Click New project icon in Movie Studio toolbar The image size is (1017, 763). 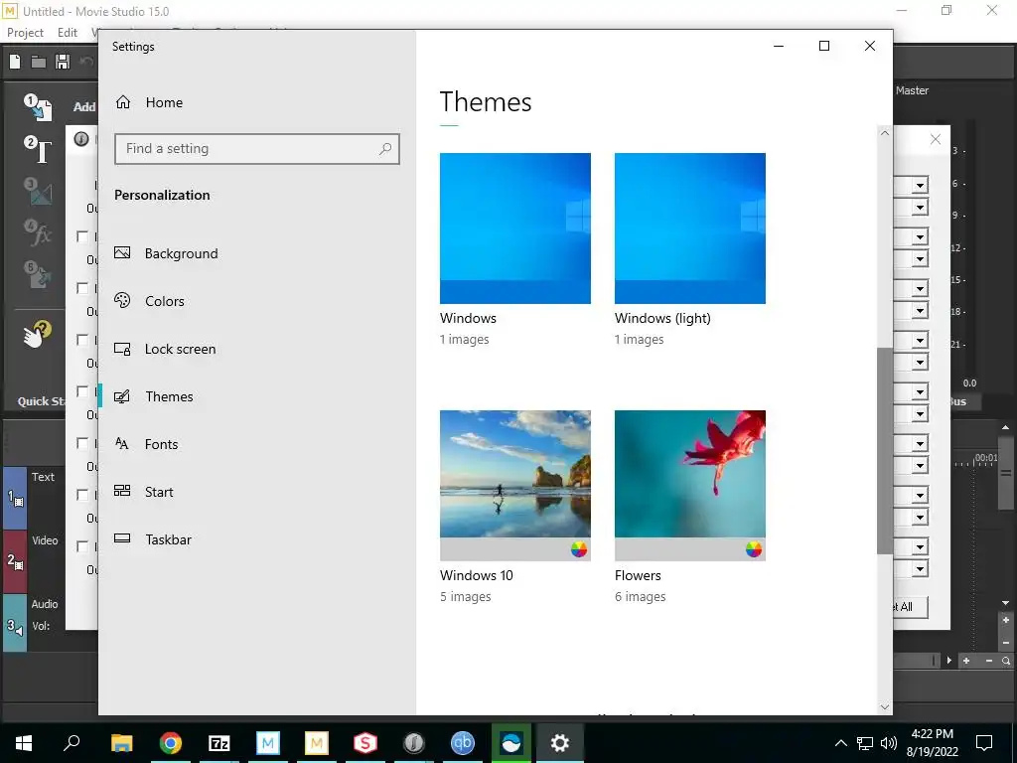click(x=15, y=62)
